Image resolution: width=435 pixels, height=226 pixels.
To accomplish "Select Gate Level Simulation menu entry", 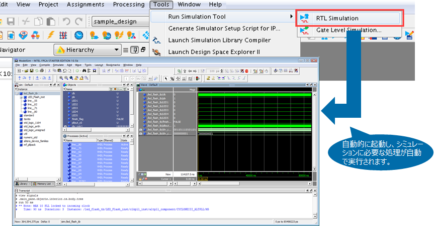I will point(350,31).
